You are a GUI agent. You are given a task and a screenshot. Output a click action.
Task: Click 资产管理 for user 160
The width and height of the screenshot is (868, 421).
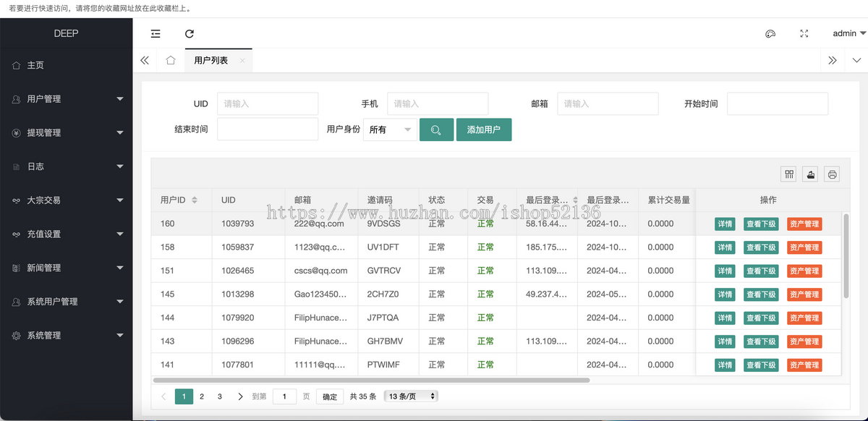(804, 224)
